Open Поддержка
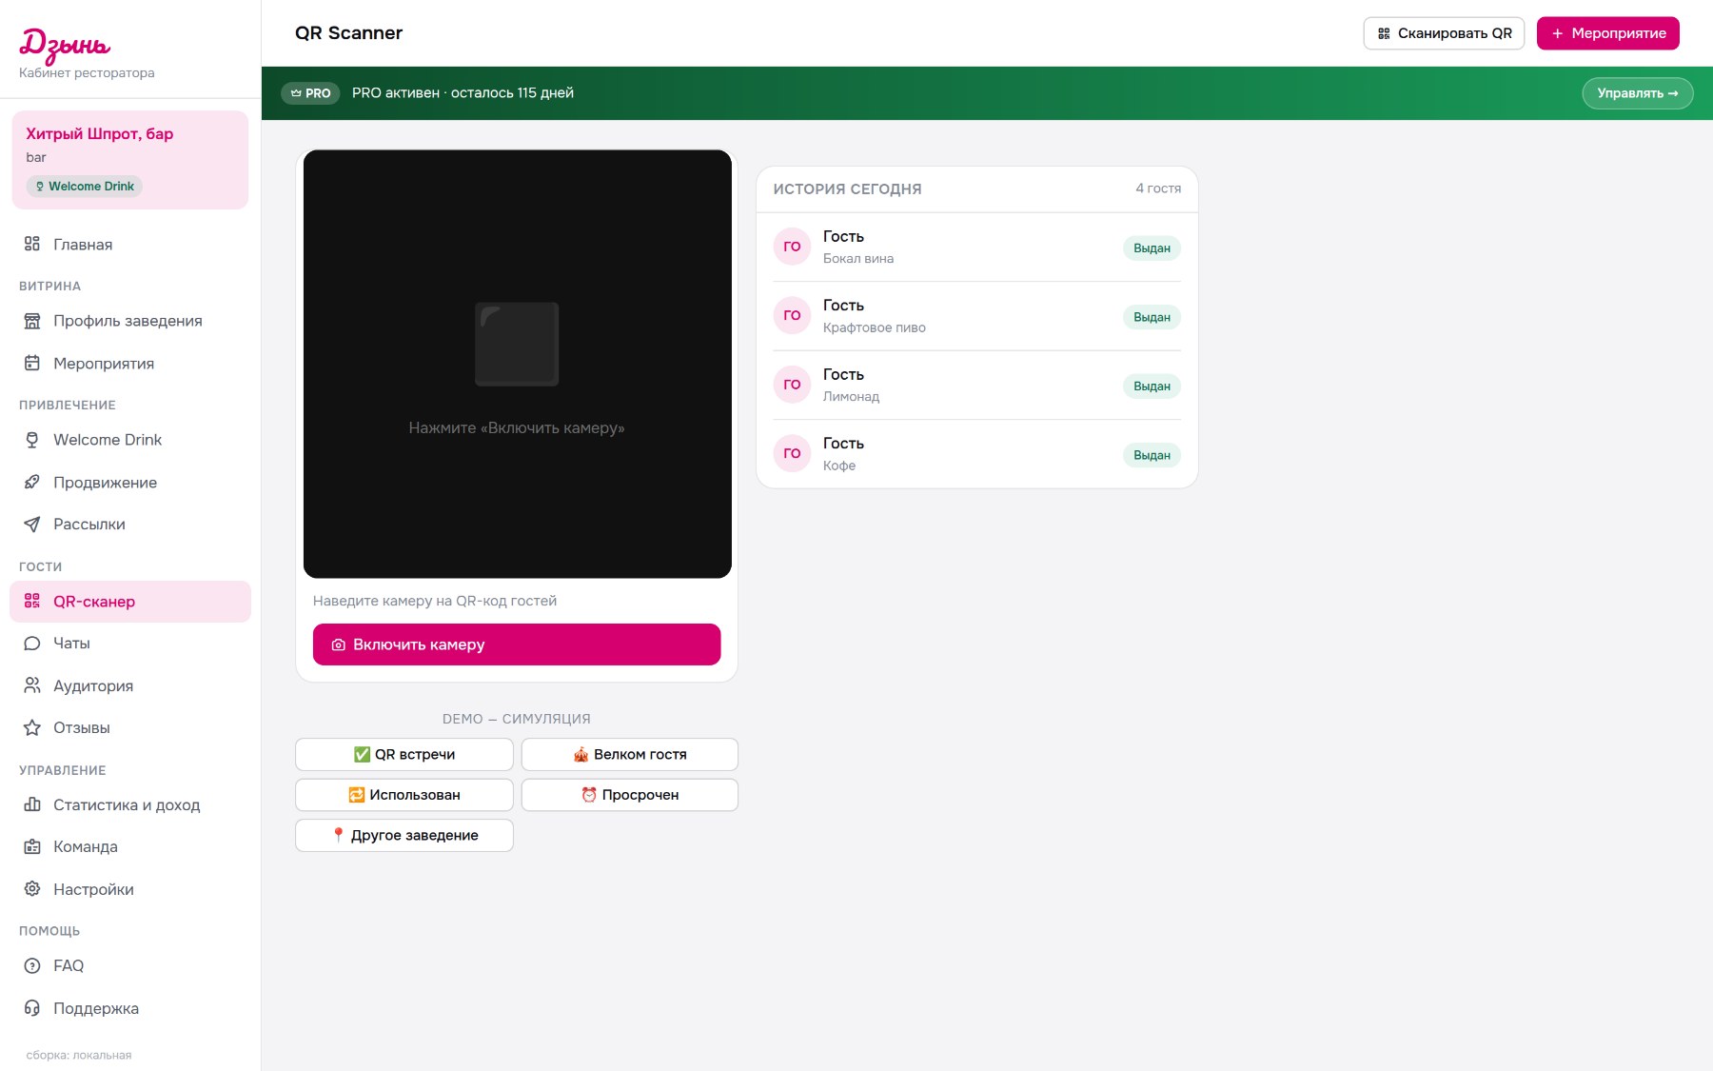The height and width of the screenshot is (1071, 1713). (130, 1008)
